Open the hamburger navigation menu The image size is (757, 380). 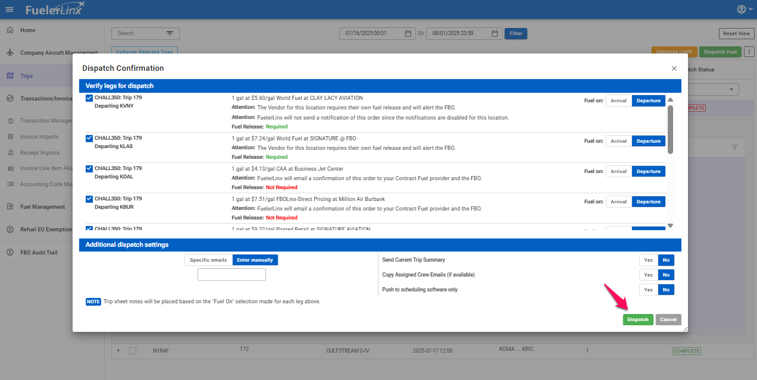tap(9, 10)
